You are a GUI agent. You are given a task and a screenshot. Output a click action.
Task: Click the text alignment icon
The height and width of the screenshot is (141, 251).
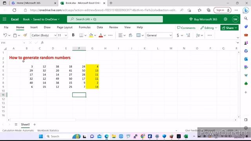pos(120,35)
